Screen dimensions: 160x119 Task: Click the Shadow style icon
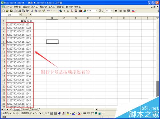pyautogui.click(x=96, y=113)
